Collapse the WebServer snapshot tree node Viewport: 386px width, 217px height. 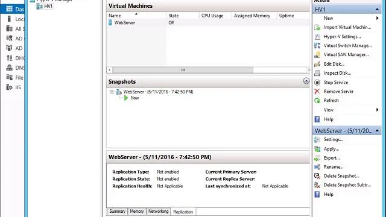click(x=112, y=92)
